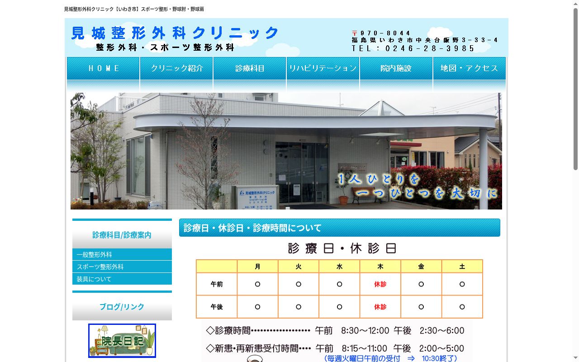Screen dimensions: 579x362
Task: Click the 〒970-8044 postal code
Action: point(381,33)
